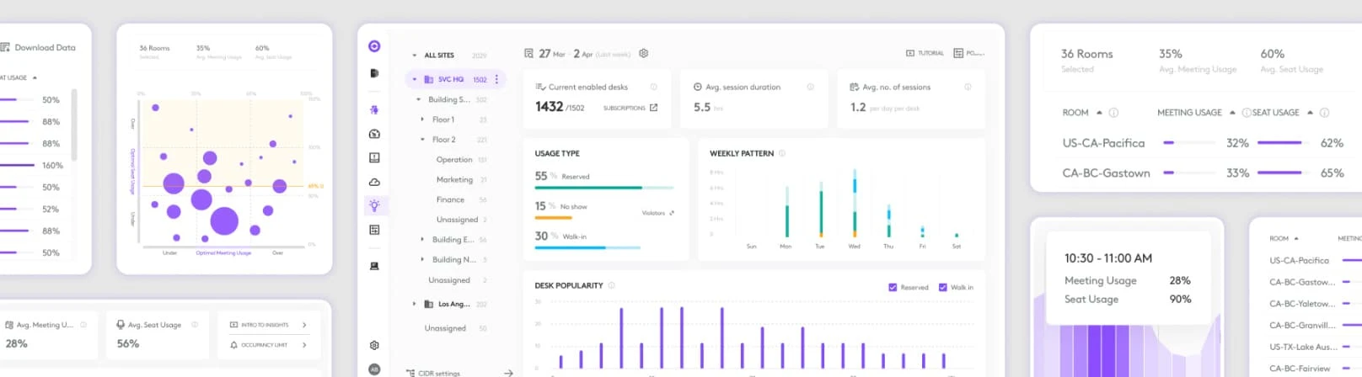The height and width of the screenshot is (377, 1362).
Task: Select the Finance department row
Action: tap(461, 200)
